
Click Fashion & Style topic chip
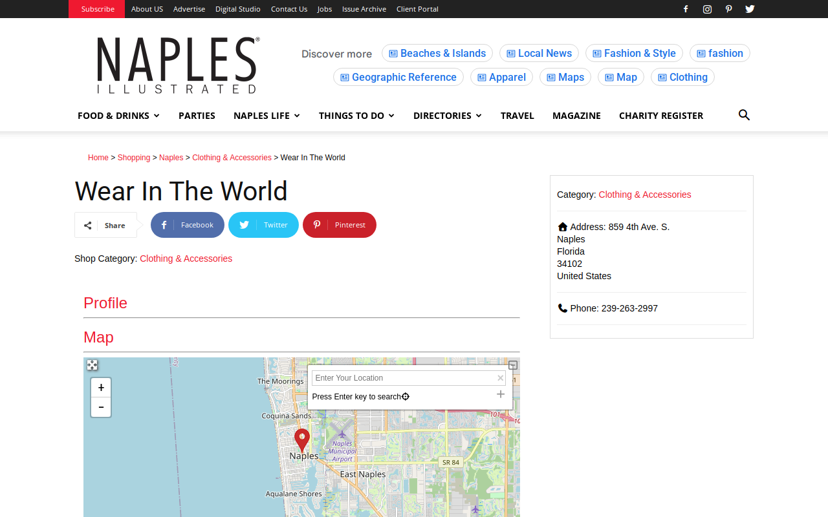click(x=634, y=53)
